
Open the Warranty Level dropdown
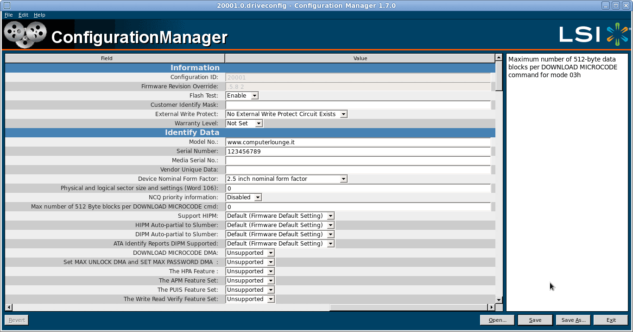258,123
